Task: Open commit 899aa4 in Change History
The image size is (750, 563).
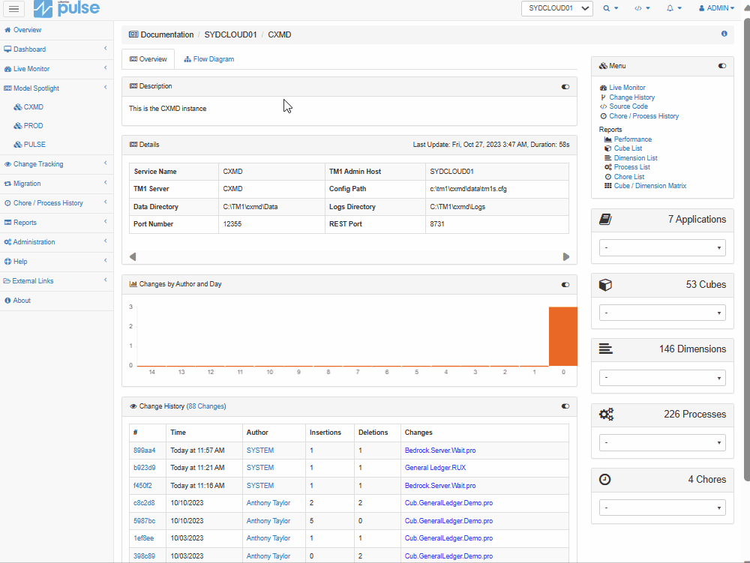Action: coord(145,451)
